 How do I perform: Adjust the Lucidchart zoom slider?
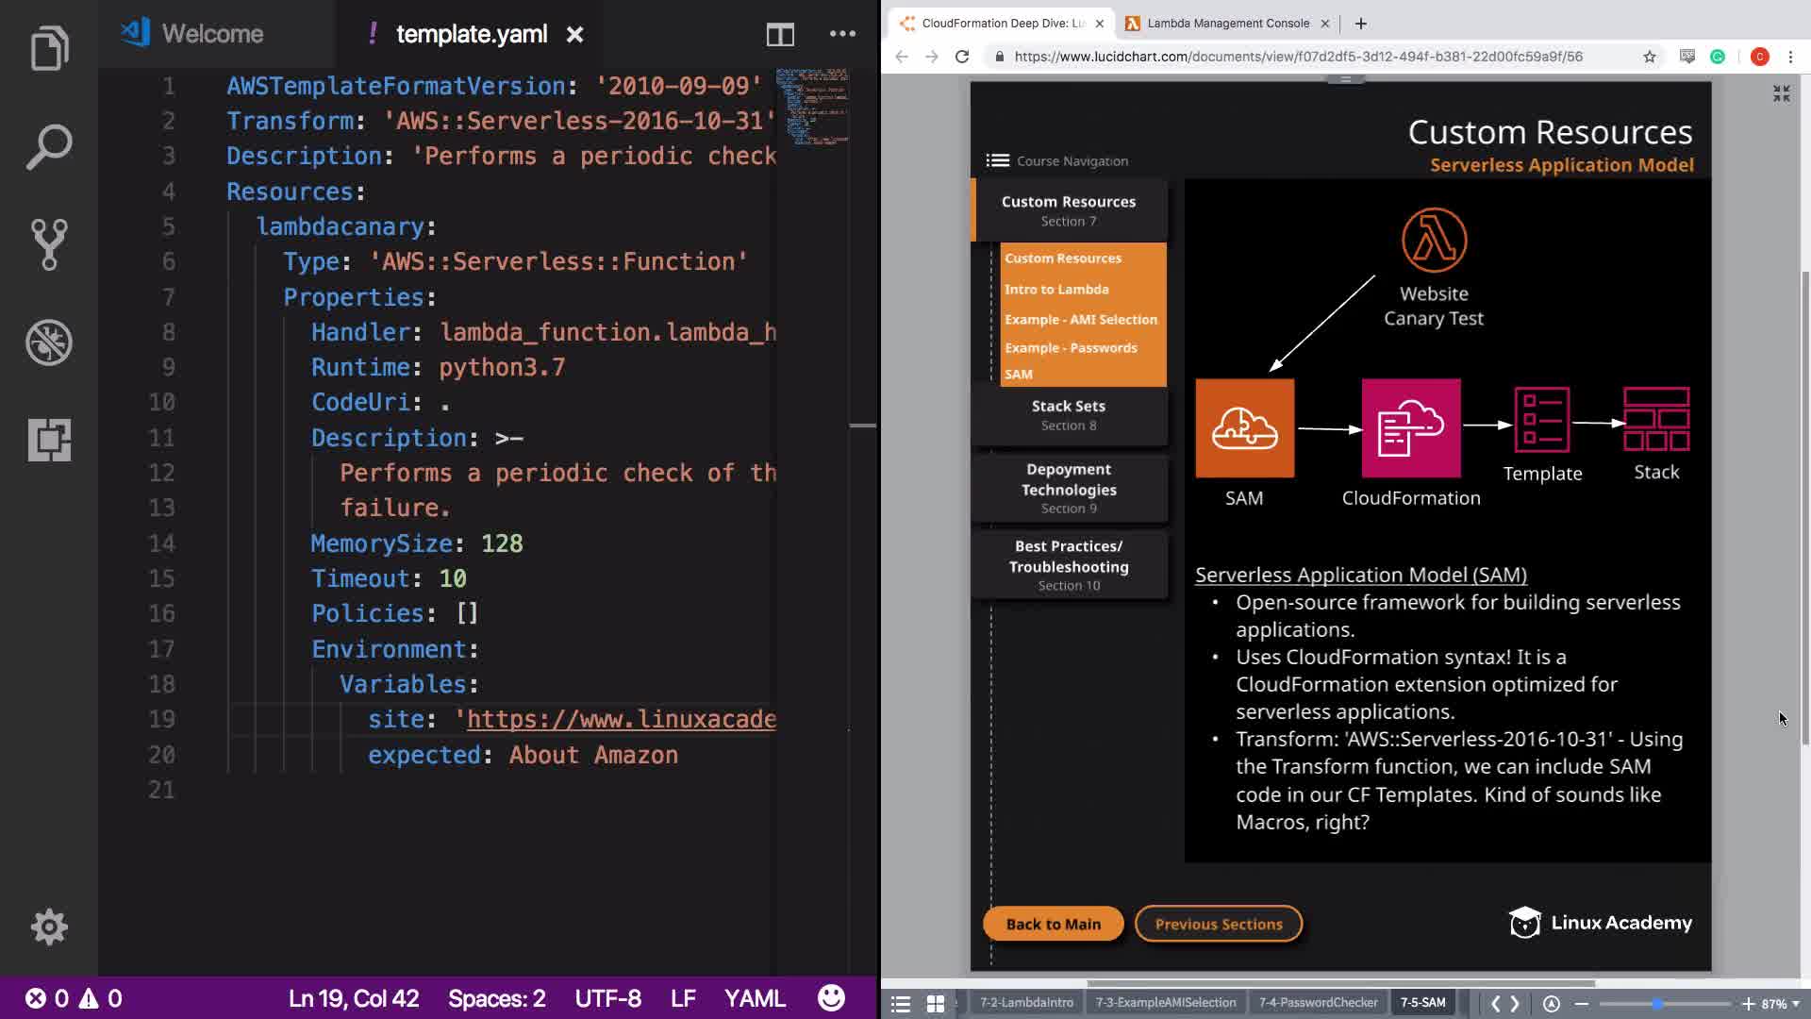1656,1004
